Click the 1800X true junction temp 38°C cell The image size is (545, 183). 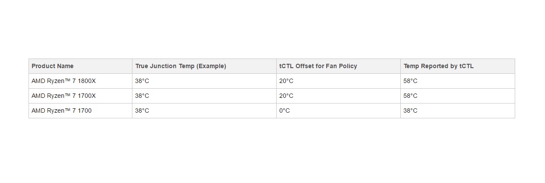coord(204,81)
